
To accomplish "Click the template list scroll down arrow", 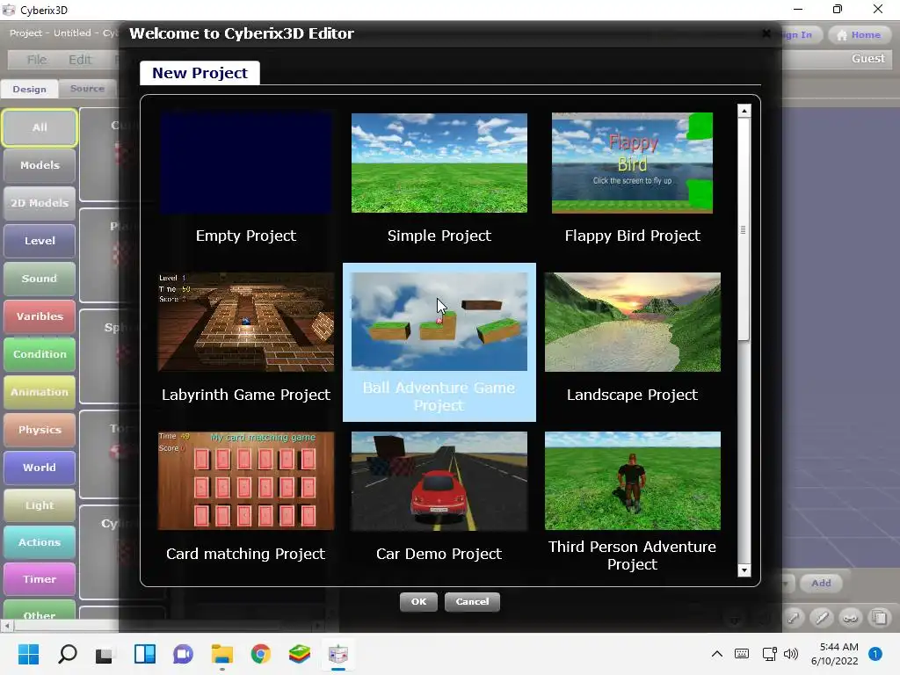I will click(744, 570).
